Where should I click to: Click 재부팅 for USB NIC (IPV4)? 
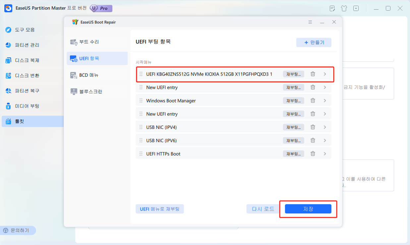pos(294,127)
